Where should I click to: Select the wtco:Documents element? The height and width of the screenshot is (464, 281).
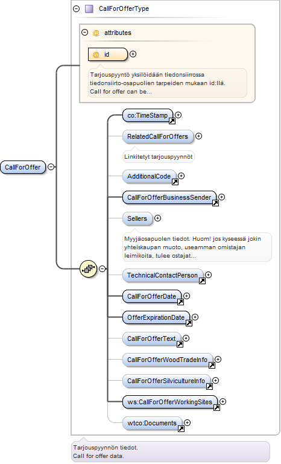[153, 424]
